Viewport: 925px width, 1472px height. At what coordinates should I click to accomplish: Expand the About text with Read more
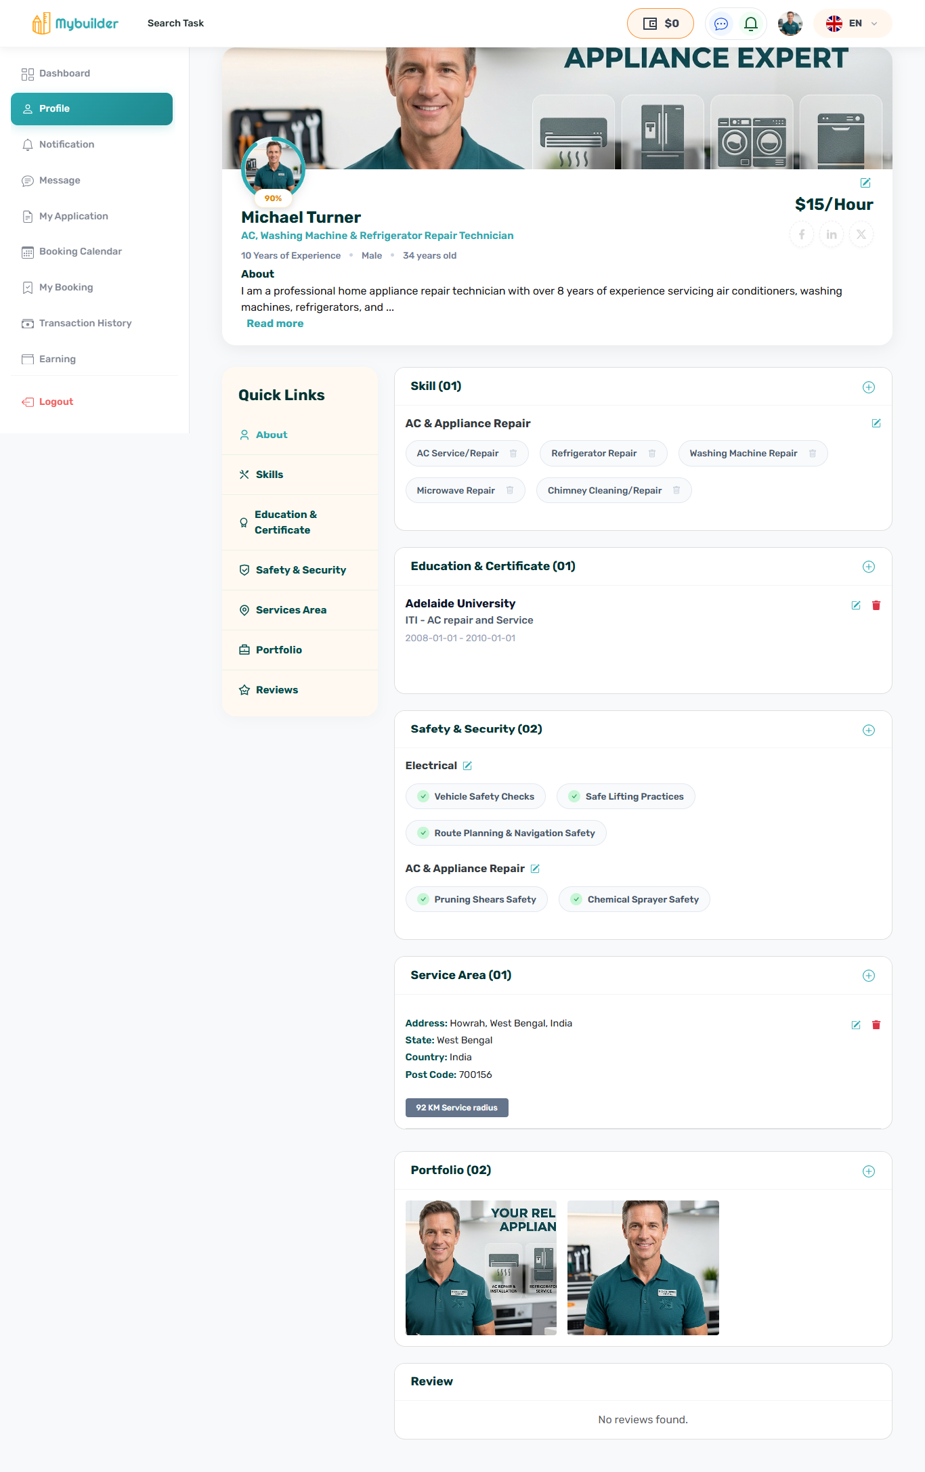(x=275, y=324)
